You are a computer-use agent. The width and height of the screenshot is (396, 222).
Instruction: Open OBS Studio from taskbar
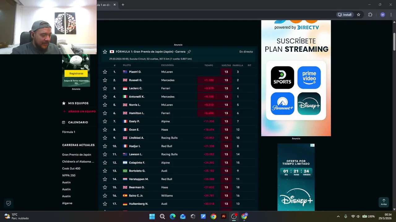coord(234,216)
